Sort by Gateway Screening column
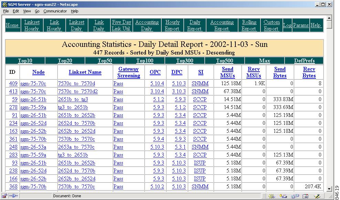Viewport: 340px width, 200px height. click(129, 72)
